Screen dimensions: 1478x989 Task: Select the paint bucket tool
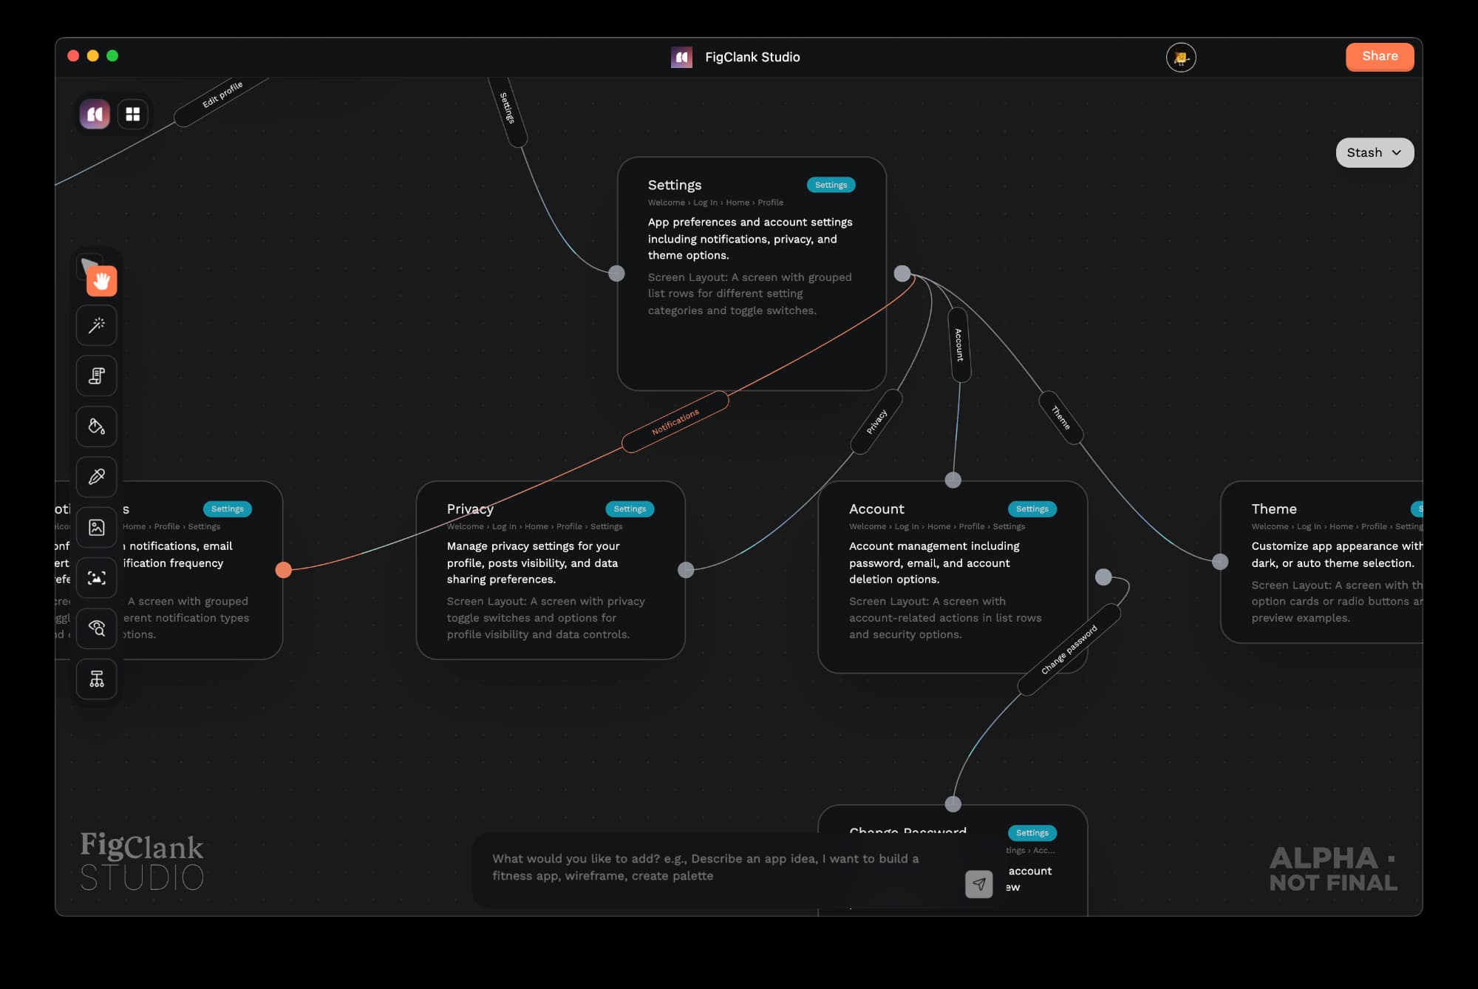(97, 426)
